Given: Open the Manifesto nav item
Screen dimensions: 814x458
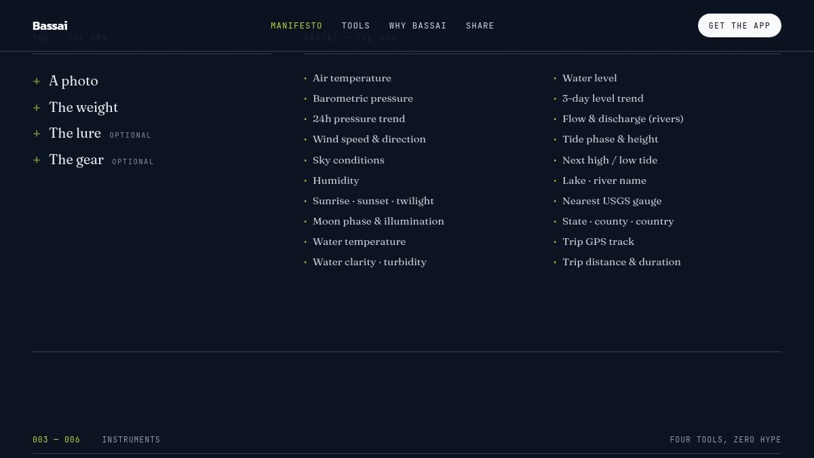Looking at the screenshot, I should click(296, 26).
